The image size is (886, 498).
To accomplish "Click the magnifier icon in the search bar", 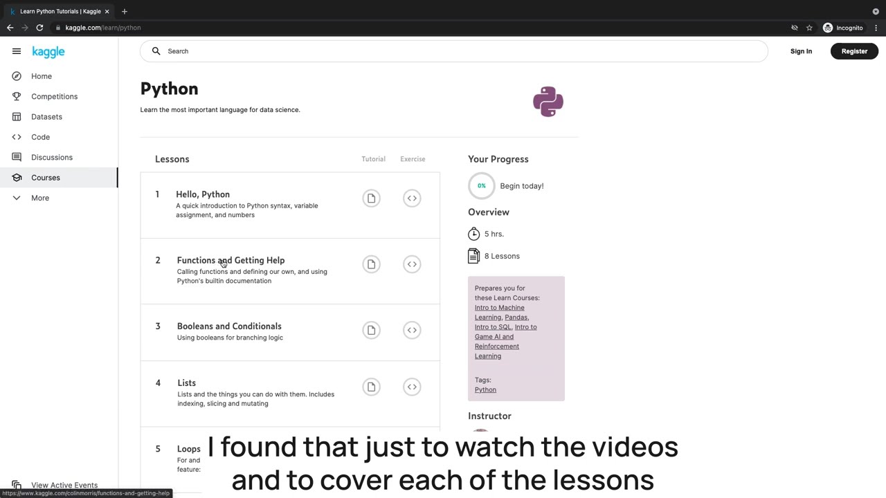I will pyautogui.click(x=156, y=51).
